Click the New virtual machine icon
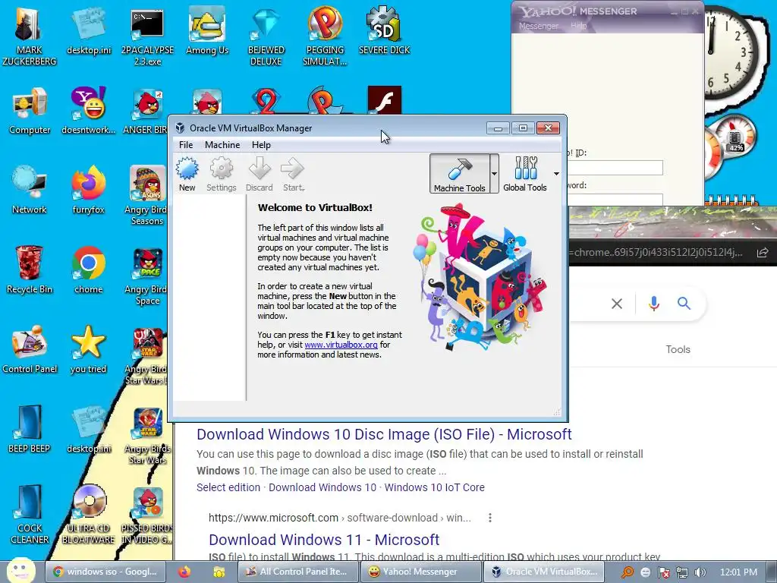Screen dimensions: 777x583 point(187,174)
